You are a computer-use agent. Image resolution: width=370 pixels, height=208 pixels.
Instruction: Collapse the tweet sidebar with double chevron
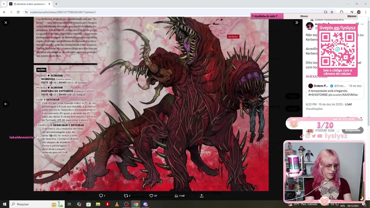click(297, 23)
